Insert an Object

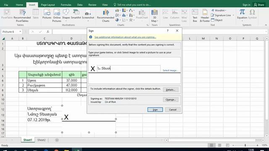click(217, 20)
